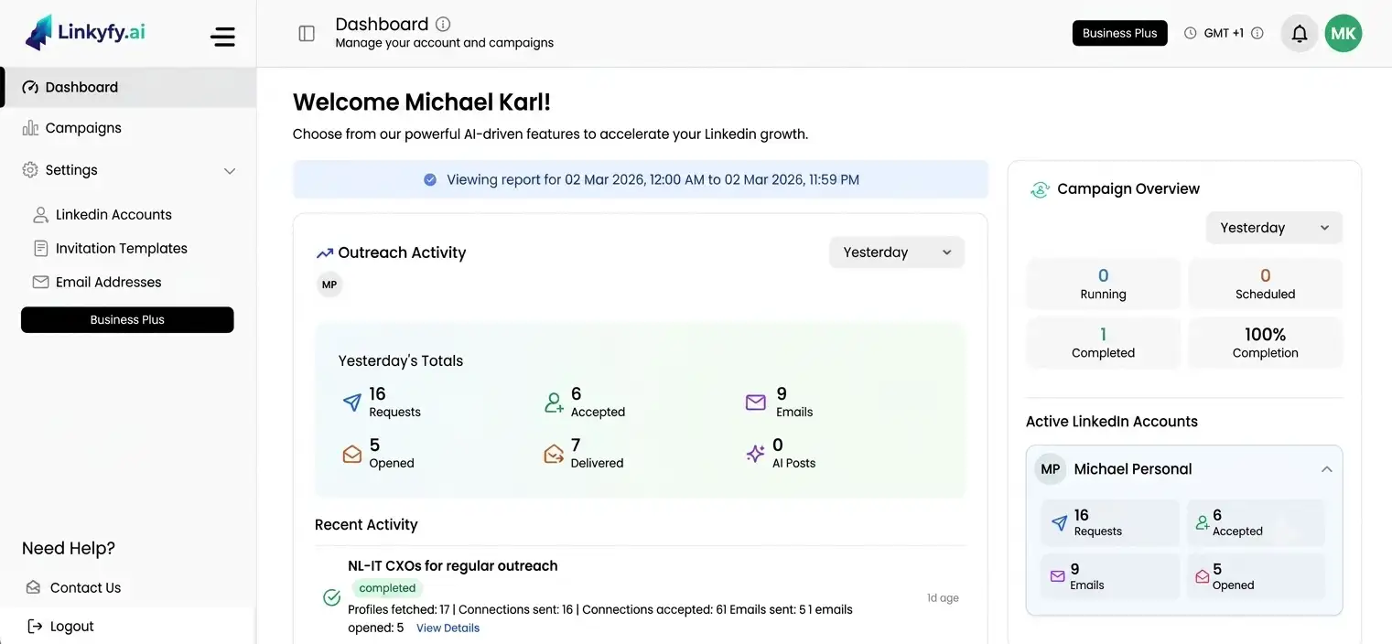The image size is (1392, 644).
Task: Click the MP avatar of Michael Personal account
Action: tap(1051, 469)
